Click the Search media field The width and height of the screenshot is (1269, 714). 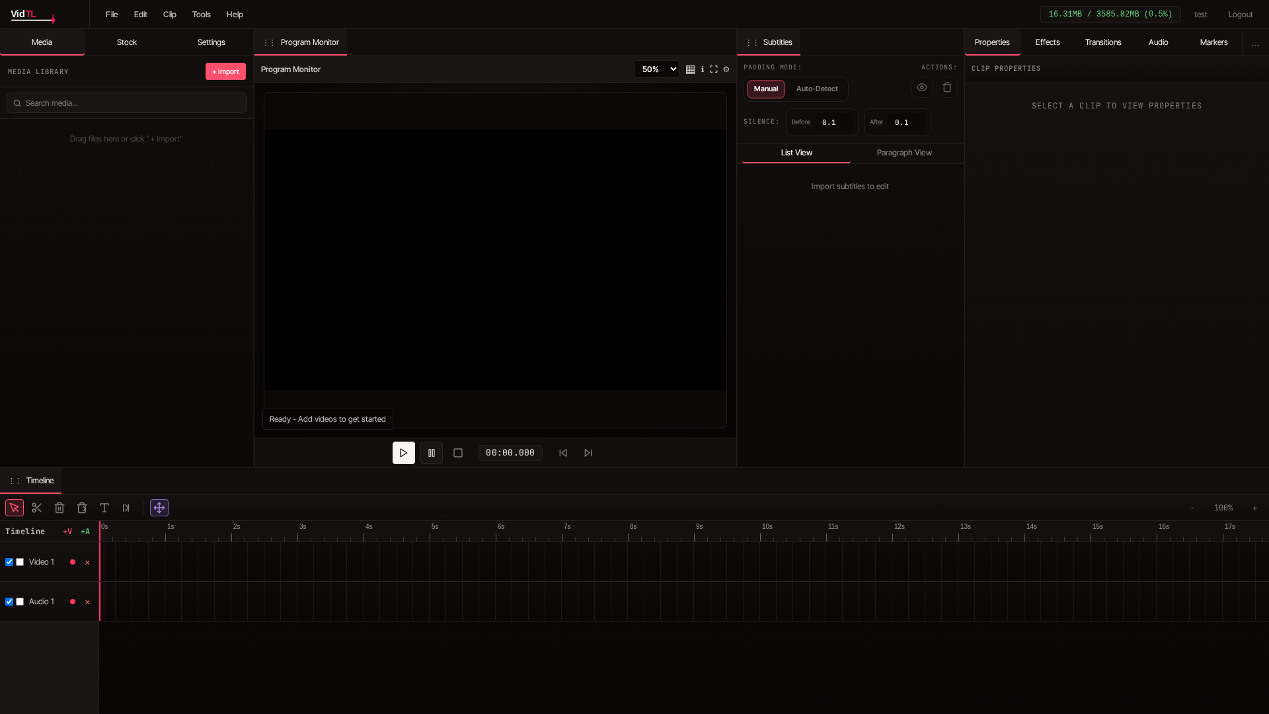127,103
